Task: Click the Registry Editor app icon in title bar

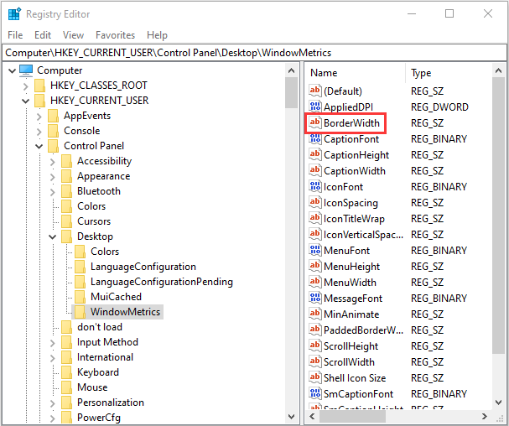Action: point(14,14)
